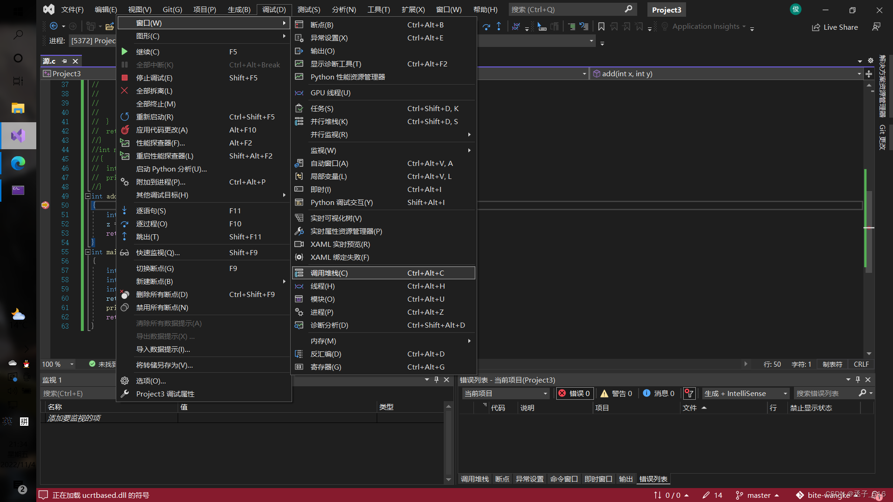Expand Other Debug Targets submenu
893x502 pixels.
click(x=284, y=195)
